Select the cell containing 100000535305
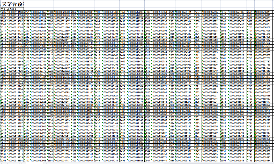 coord(86,12)
